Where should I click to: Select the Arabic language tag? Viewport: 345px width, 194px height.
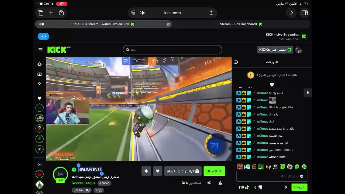(104, 183)
